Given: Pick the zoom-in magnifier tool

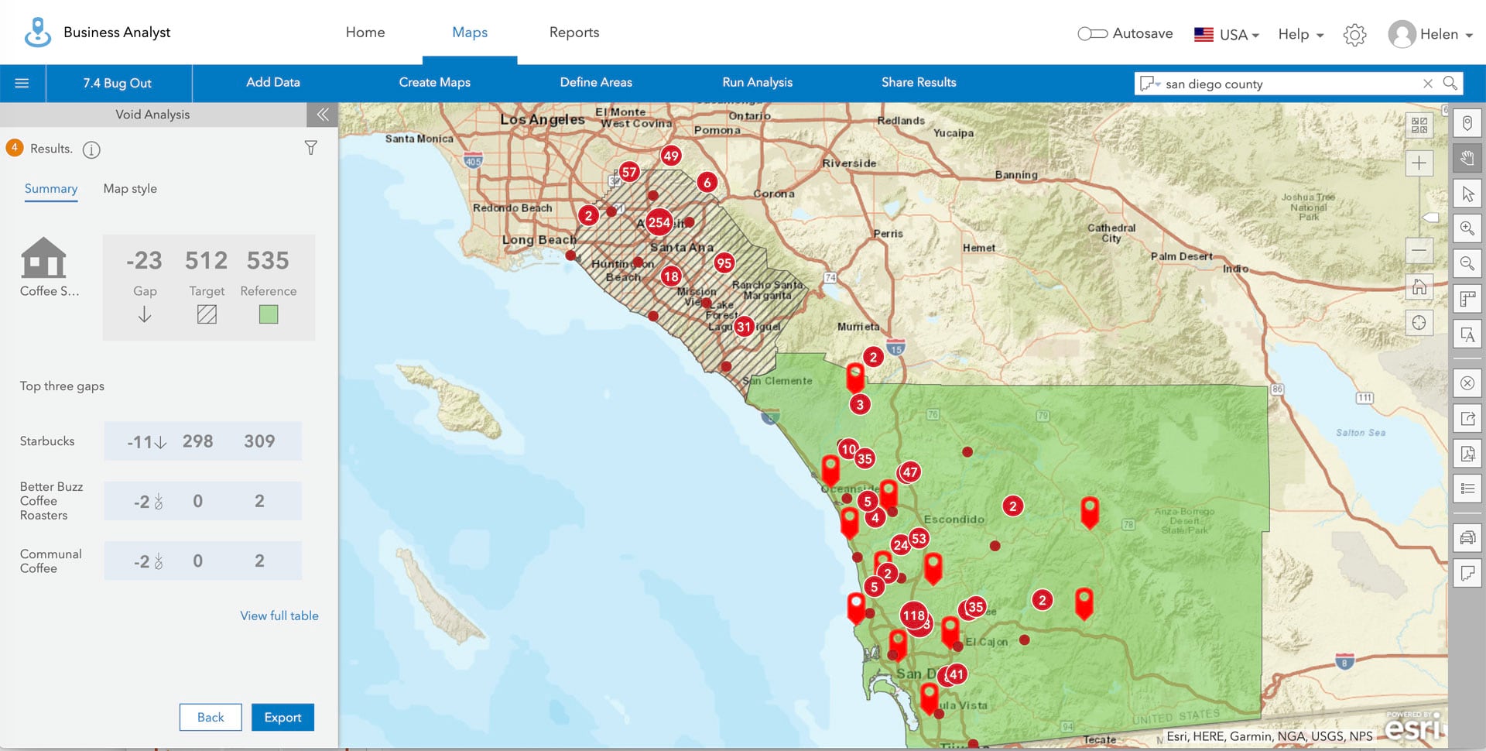Looking at the screenshot, I should [x=1467, y=228].
